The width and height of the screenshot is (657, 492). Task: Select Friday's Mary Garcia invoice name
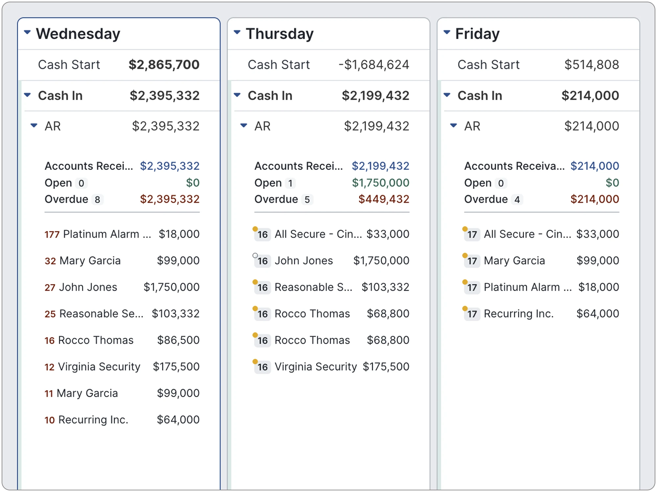(x=514, y=261)
